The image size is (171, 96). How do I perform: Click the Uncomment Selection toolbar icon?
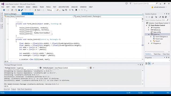coord(72,10)
